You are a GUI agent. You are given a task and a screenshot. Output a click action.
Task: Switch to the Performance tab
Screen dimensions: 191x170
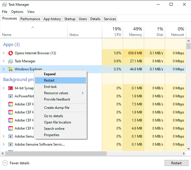tap(30, 19)
